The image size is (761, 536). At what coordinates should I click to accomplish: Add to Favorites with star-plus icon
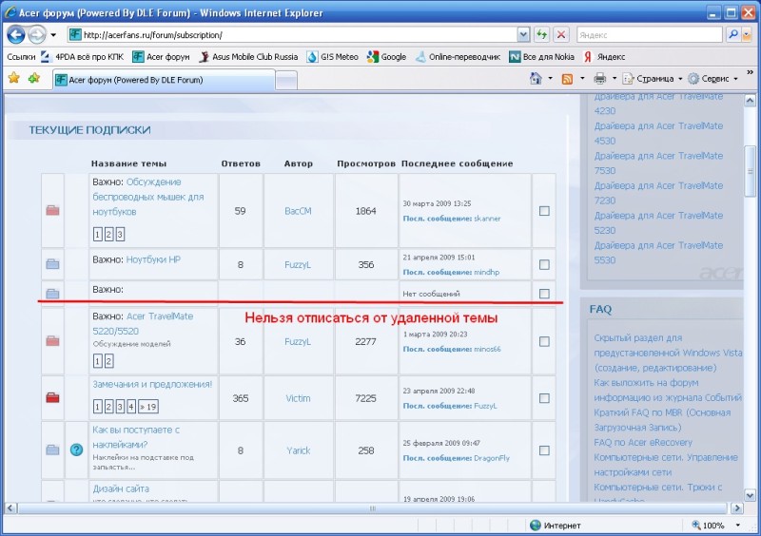click(34, 78)
